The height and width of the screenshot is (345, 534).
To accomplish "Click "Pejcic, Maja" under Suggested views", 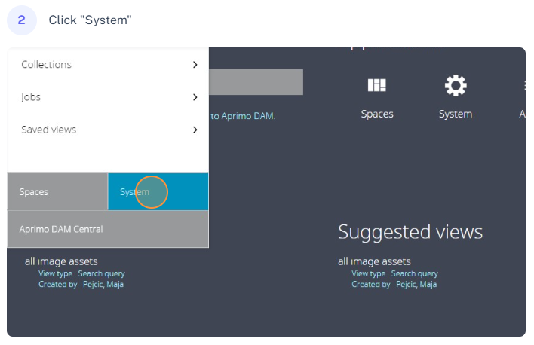I will coord(416,284).
